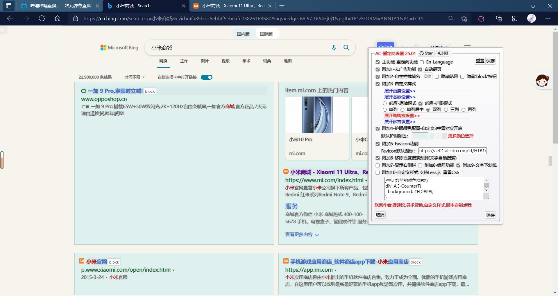Expand 展开百度设置 options
This screenshot has width=558, height=296.
[400, 91]
